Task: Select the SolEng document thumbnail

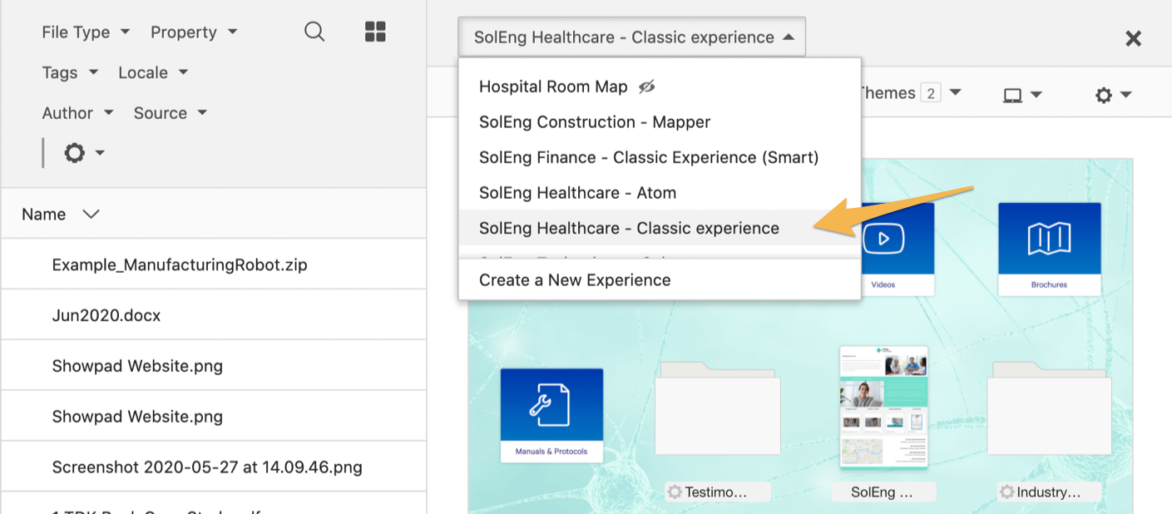Action: (883, 408)
